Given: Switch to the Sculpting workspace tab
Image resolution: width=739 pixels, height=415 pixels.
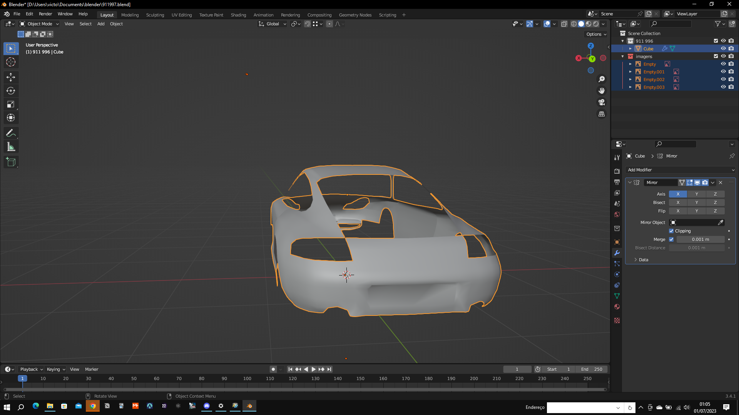Looking at the screenshot, I should click(155, 15).
